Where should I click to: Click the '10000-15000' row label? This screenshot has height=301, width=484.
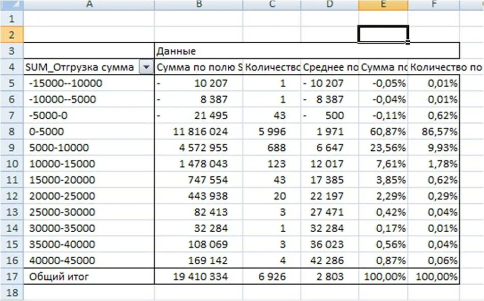[x=89, y=163]
